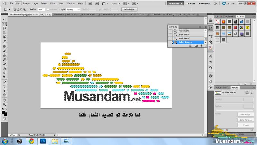Switch to the Painting workspace

205,3
